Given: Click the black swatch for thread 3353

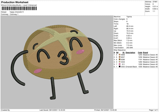Looking at the screenshot, I should coord(120,67).
